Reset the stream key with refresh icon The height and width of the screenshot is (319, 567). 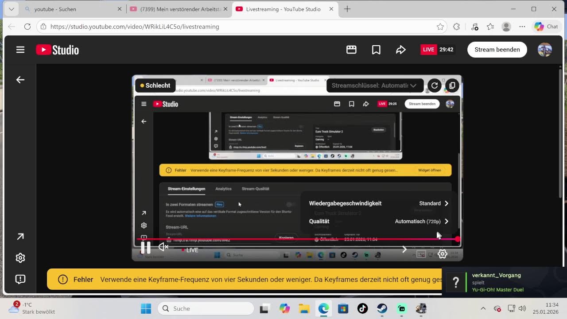pos(435,86)
